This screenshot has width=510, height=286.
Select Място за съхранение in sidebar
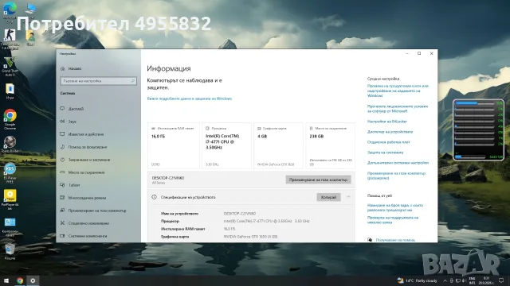coord(87,172)
